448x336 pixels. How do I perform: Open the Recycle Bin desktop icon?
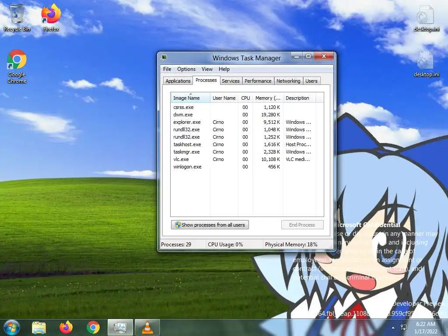click(x=17, y=17)
